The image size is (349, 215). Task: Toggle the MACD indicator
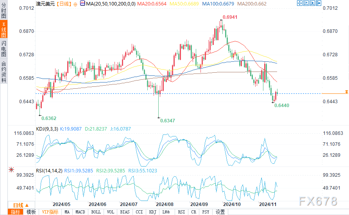(80, 212)
